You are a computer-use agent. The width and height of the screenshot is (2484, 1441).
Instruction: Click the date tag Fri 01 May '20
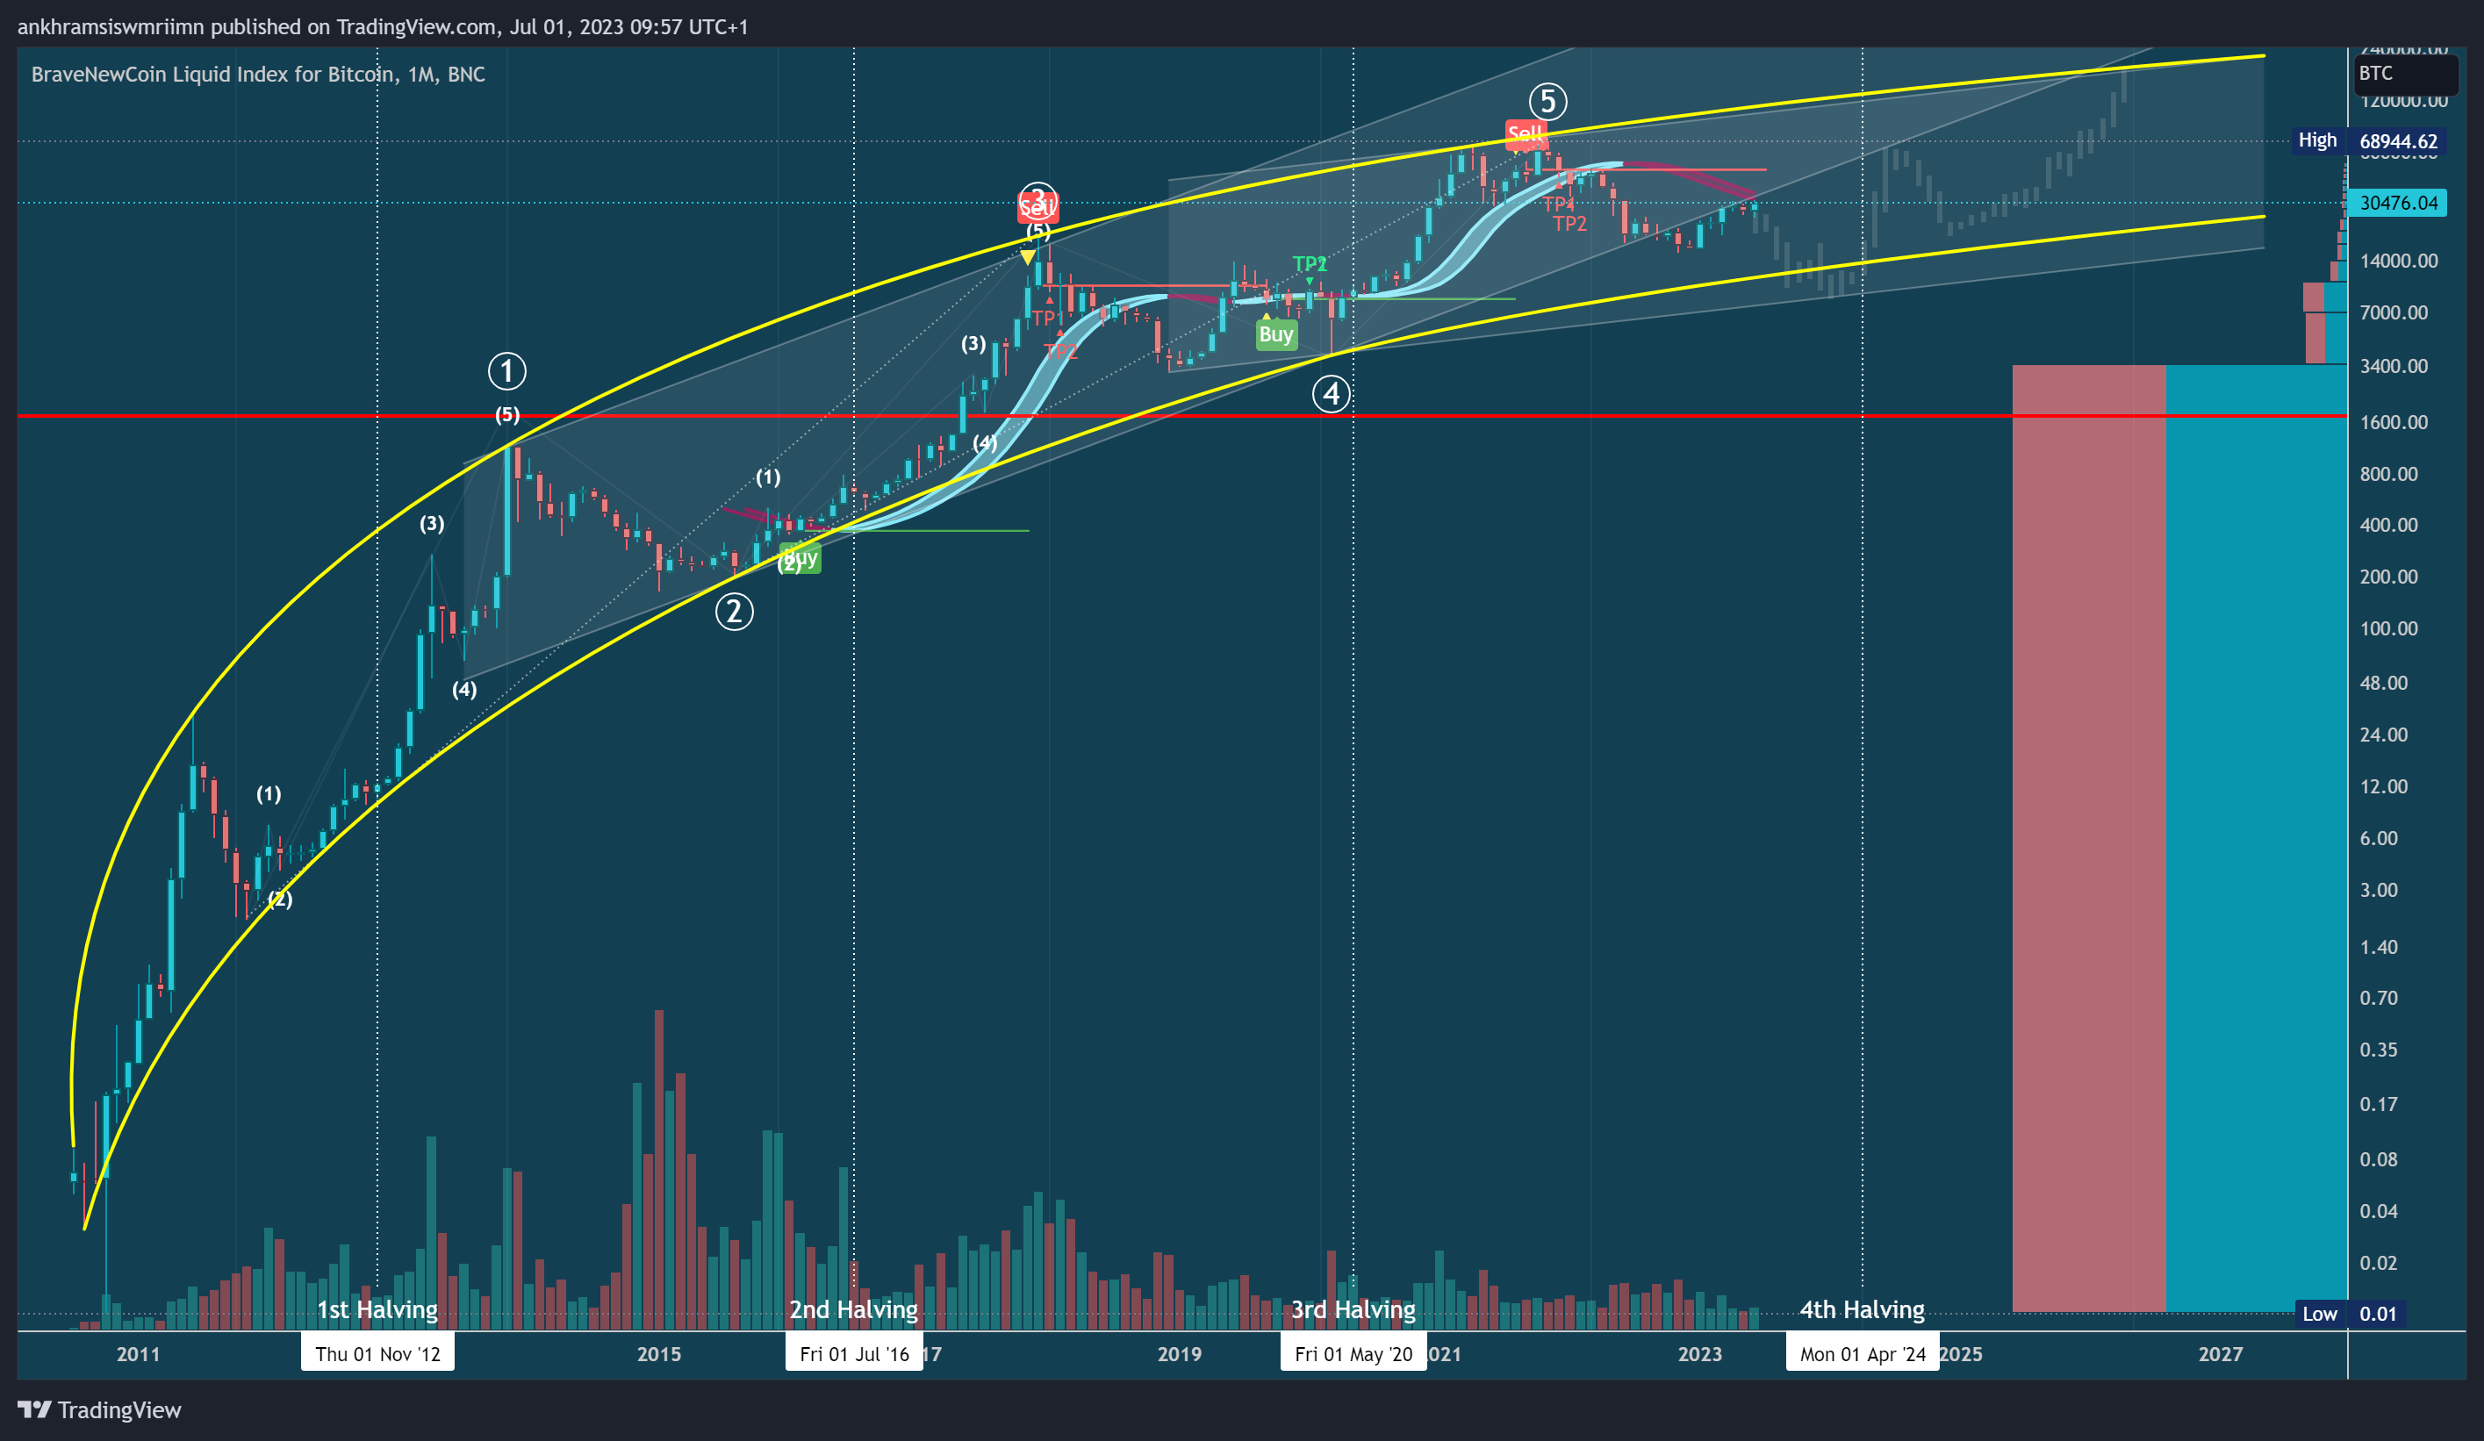[x=1353, y=1353]
